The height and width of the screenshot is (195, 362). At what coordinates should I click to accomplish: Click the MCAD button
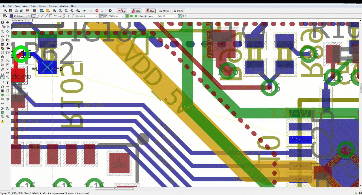(178, 11)
